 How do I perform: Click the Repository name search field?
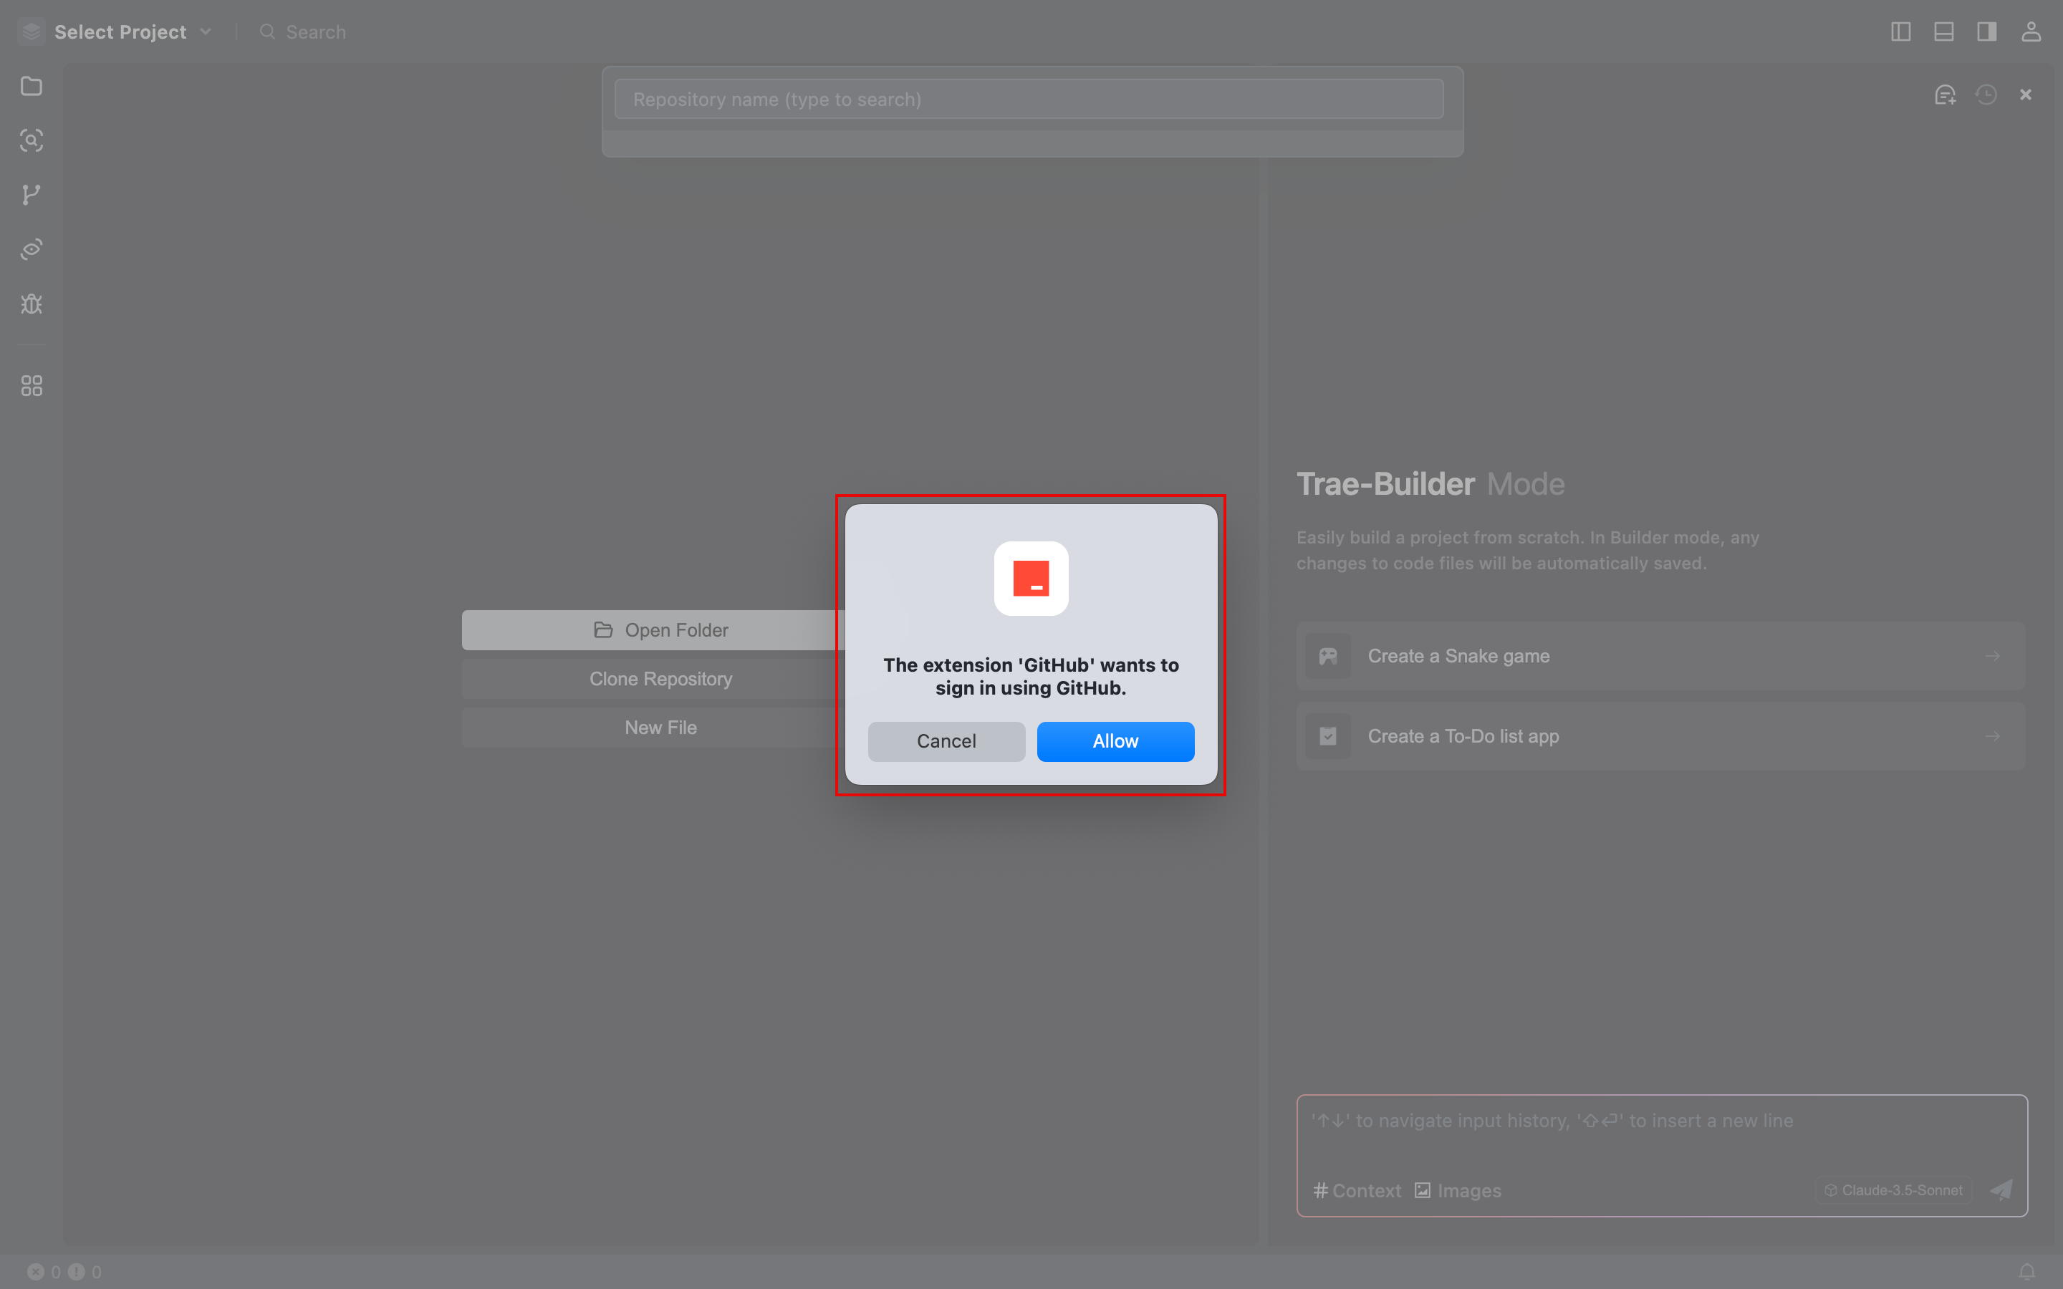(1028, 100)
